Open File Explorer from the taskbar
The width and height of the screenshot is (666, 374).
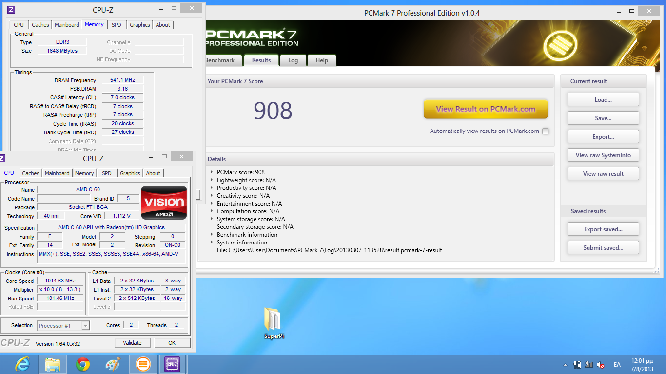click(53, 364)
